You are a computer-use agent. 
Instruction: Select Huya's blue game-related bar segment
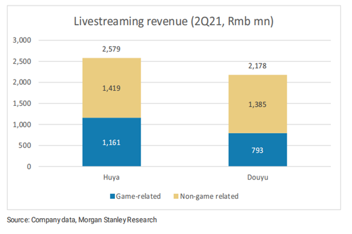(x=111, y=142)
